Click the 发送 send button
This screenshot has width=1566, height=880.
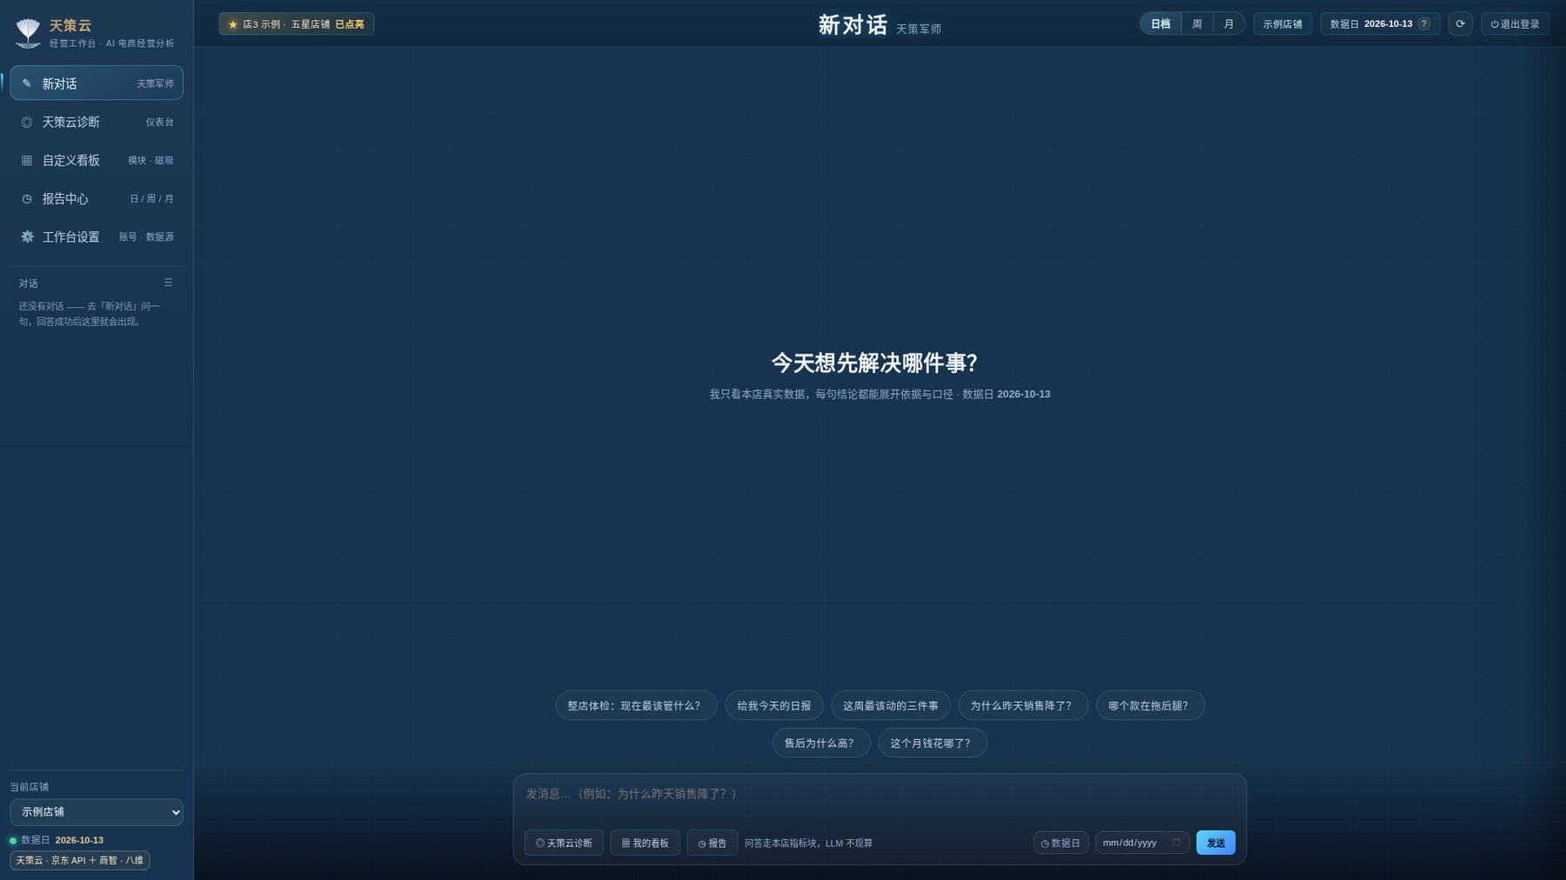coord(1215,843)
